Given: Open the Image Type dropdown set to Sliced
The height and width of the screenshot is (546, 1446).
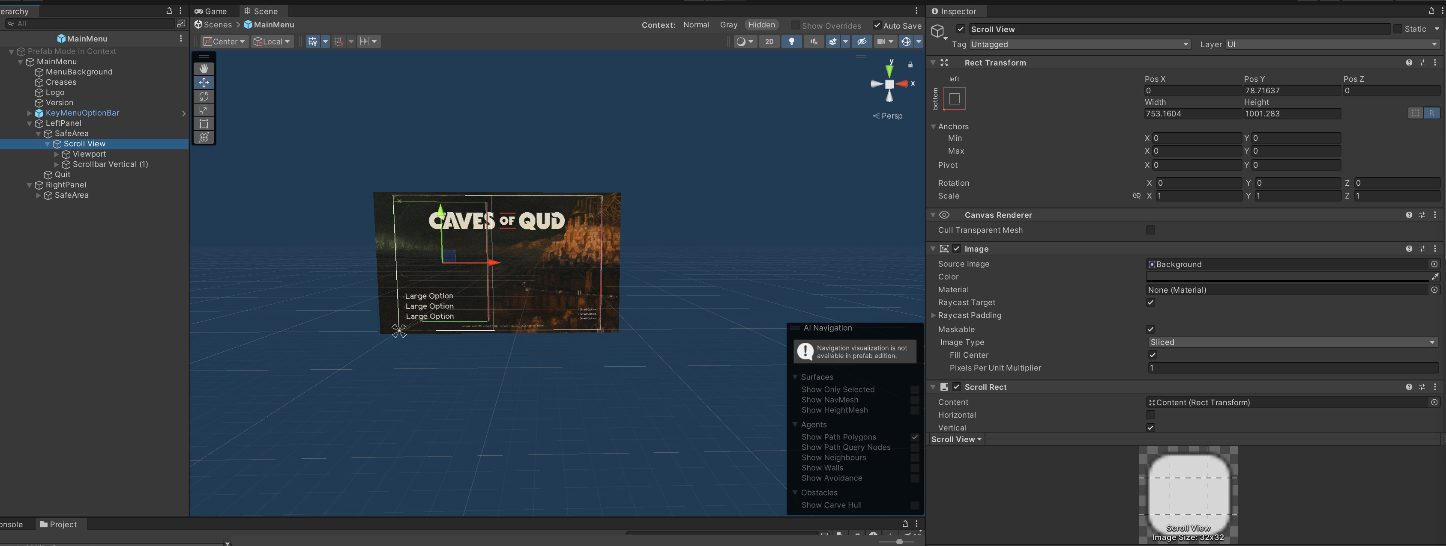Looking at the screenshot, I should [1291, 342].
